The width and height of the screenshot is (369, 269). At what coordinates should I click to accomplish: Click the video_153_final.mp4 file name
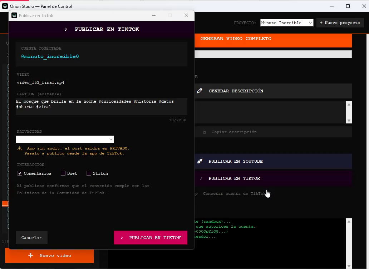(x=40, y=82)
